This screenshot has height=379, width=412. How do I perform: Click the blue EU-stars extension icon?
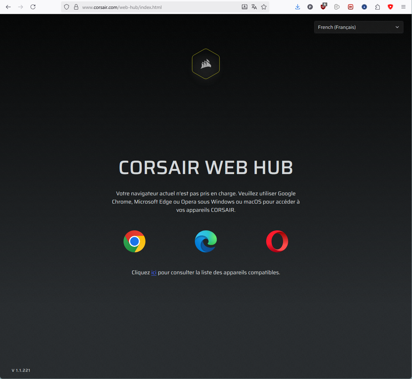364,7
